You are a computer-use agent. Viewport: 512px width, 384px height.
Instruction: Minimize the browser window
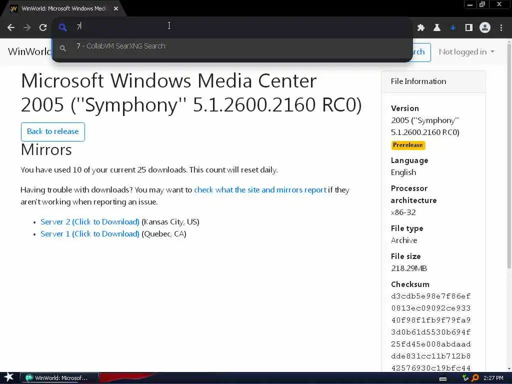tap(470, 4)
